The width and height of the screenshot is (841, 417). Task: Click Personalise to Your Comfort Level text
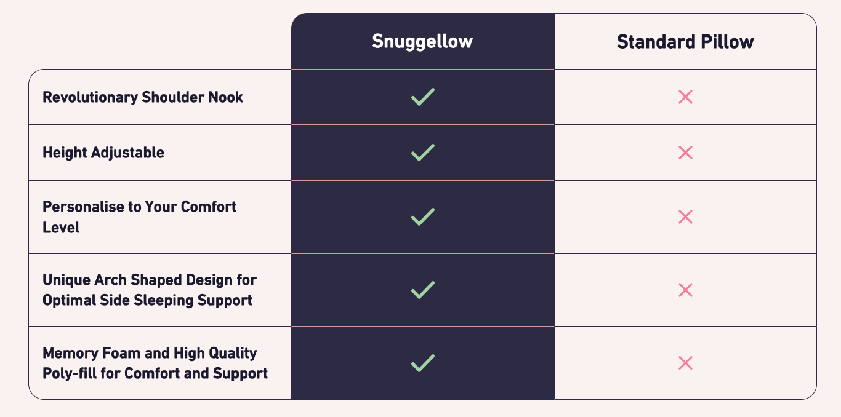click(139, 207)
